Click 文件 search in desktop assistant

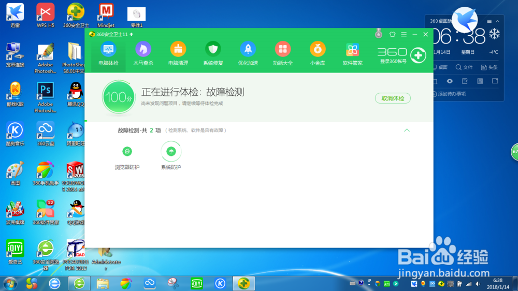point(464,67)
